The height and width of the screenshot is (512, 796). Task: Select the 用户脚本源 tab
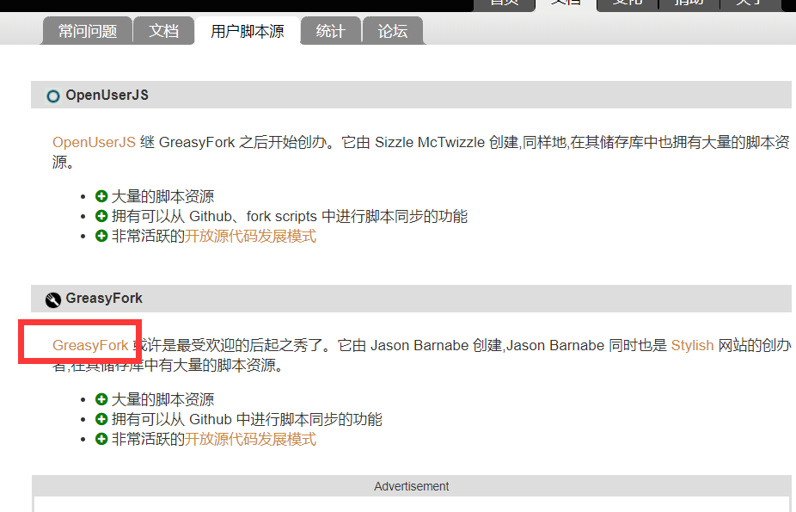coord(248,31)
